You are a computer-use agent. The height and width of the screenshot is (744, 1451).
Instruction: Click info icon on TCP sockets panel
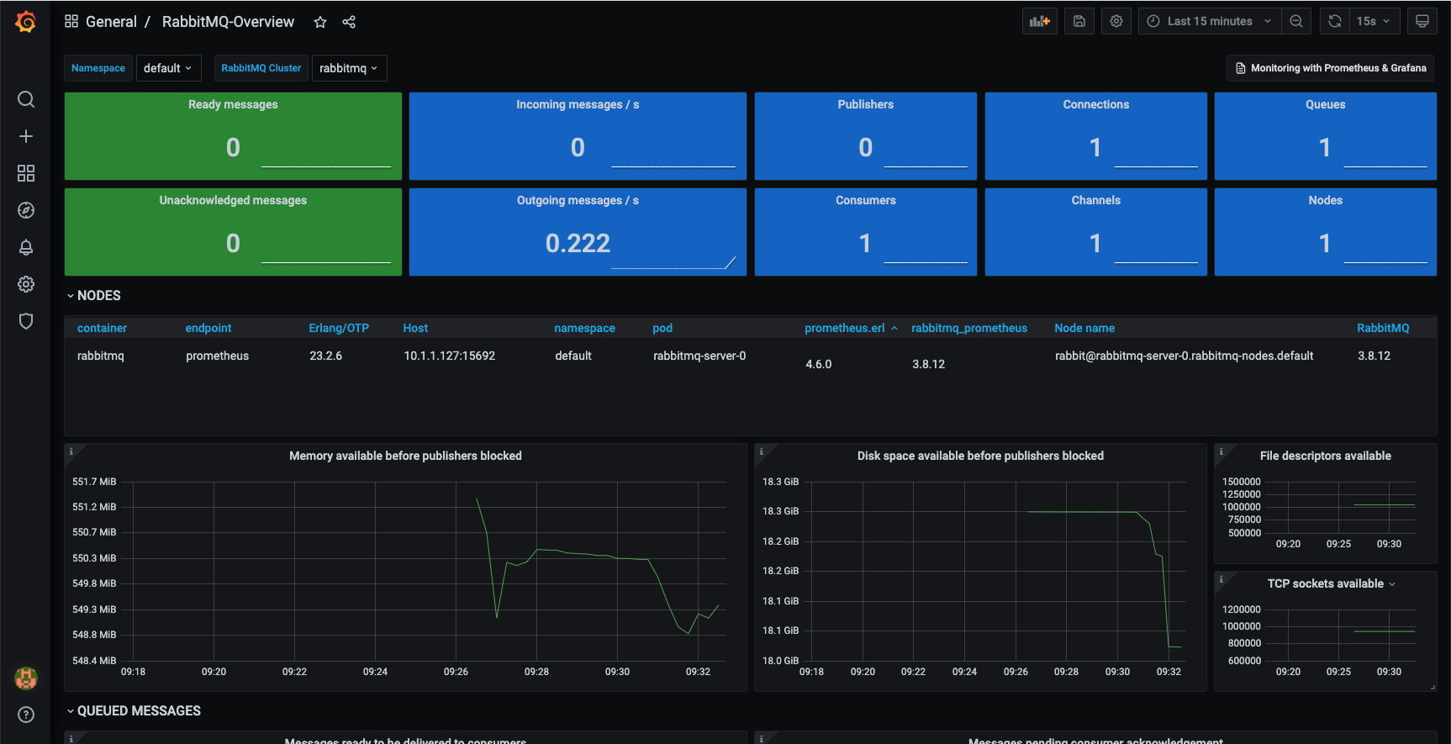1221,579
